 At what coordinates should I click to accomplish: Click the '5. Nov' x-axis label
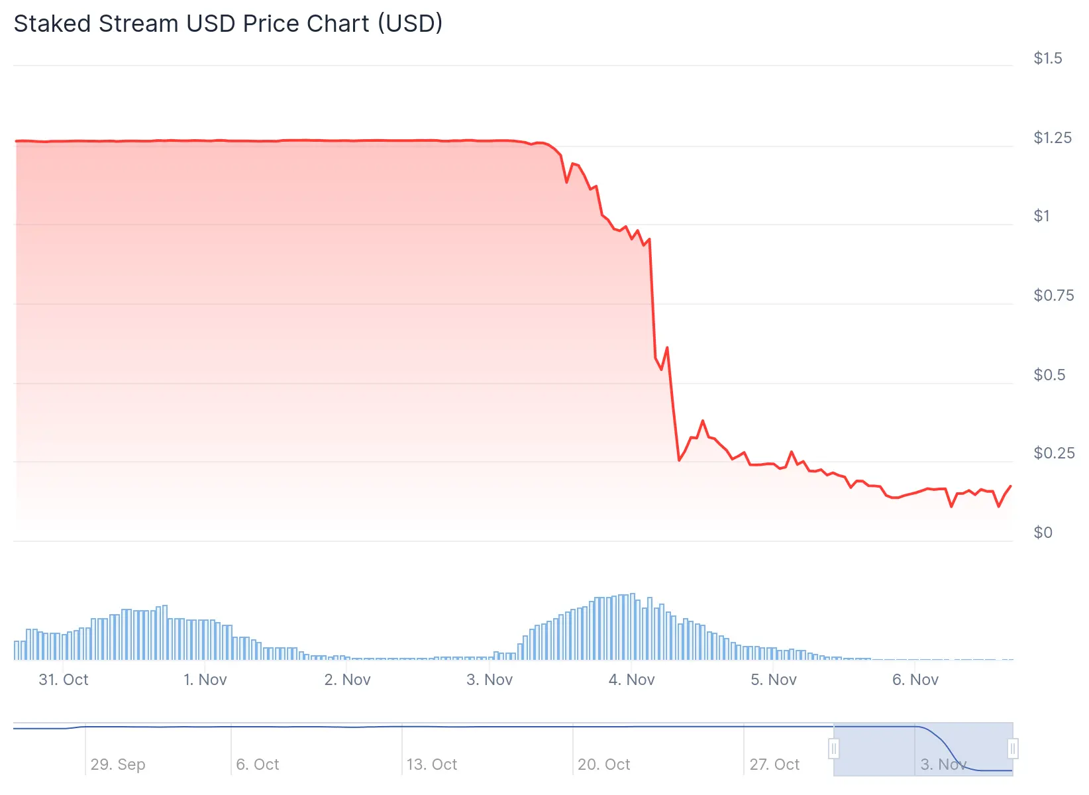pos(774,680)
